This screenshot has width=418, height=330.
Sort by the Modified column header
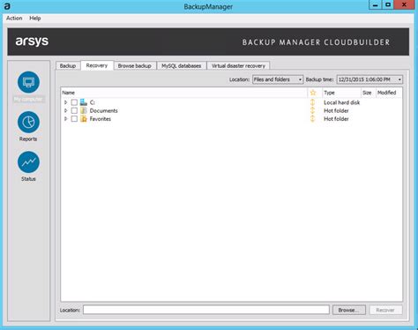pyautogui.click(x=389, y=93)
